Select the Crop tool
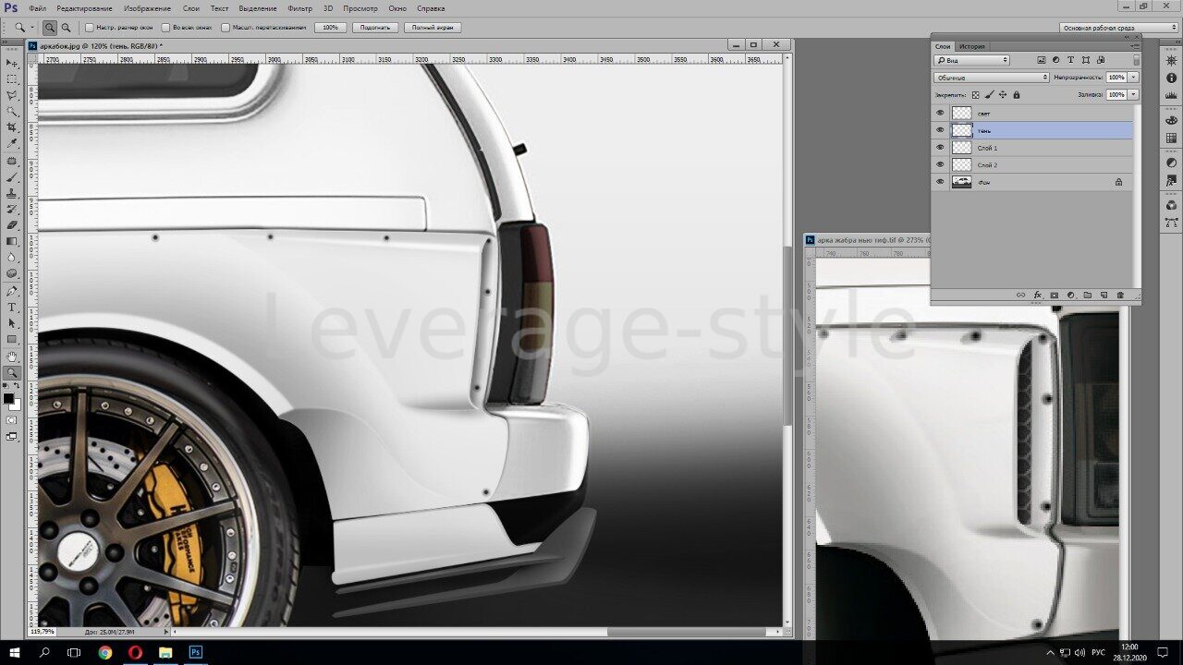Viewport: 1183px width, 665px height. pos(12,127)
